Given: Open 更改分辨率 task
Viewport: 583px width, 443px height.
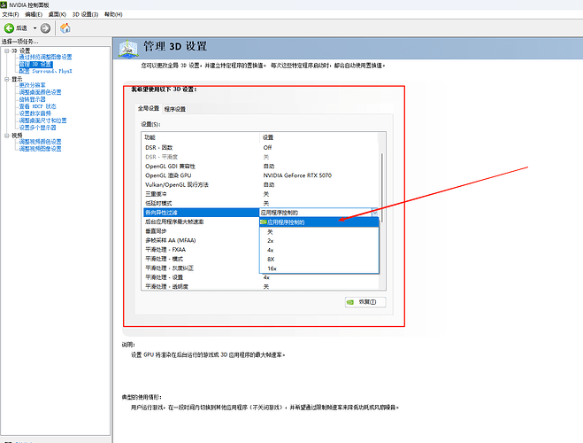Looking at the screenshot, I should point(33,85).
